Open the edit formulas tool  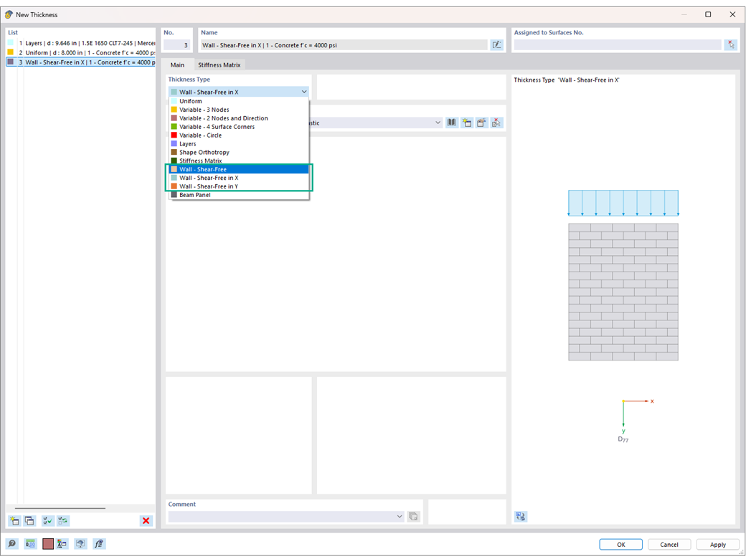pyautogui.click(x=99, y=543)
